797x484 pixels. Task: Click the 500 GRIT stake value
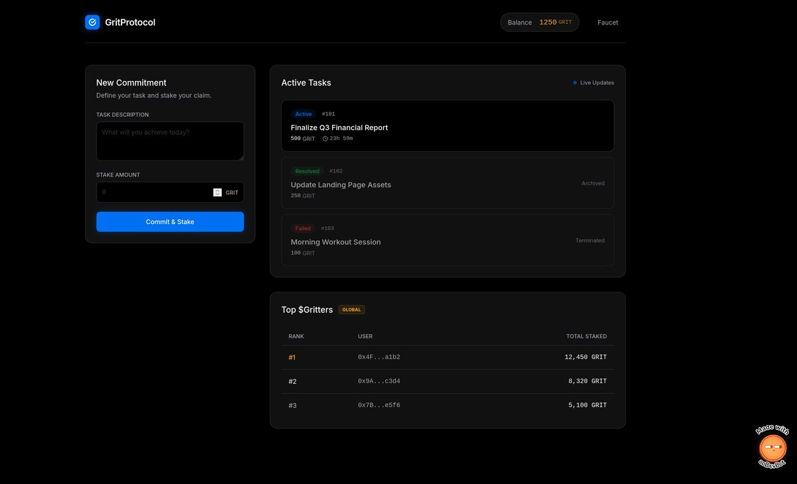[x=303, y=139]
